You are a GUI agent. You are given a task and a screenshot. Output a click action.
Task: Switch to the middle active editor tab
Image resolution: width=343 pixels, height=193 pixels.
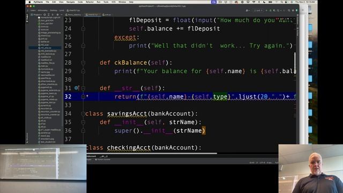tap(92, 14)
